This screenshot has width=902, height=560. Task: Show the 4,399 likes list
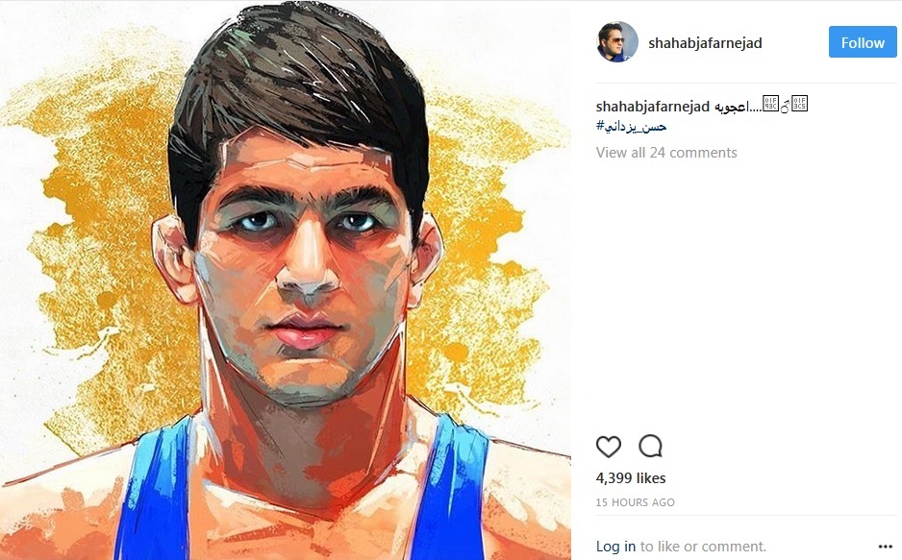point(631,478)
